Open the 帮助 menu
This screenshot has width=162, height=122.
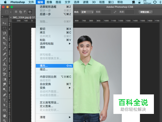pyautogui.click(x=120, y=2)
